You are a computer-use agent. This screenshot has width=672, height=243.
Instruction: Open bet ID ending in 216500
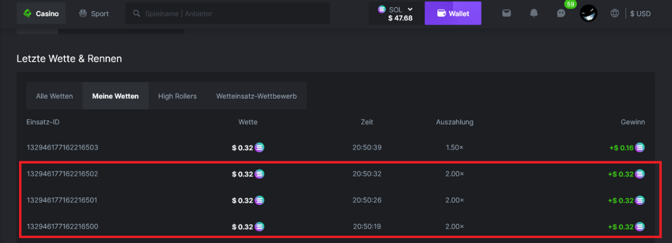coord(63,227)
